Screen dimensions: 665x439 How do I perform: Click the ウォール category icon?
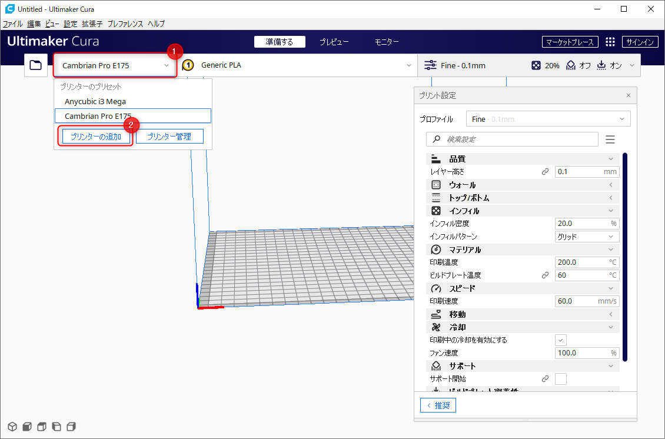pyautogui.click(x=436, y=185)
